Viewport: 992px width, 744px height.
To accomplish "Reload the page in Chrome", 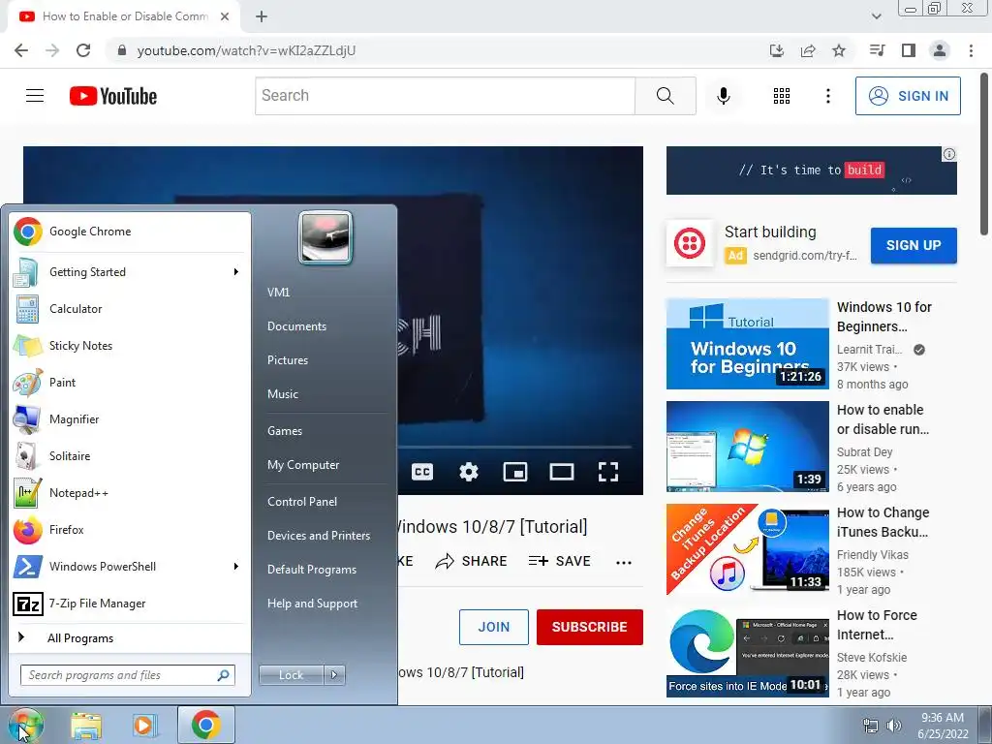I will (x=83, y=50).
